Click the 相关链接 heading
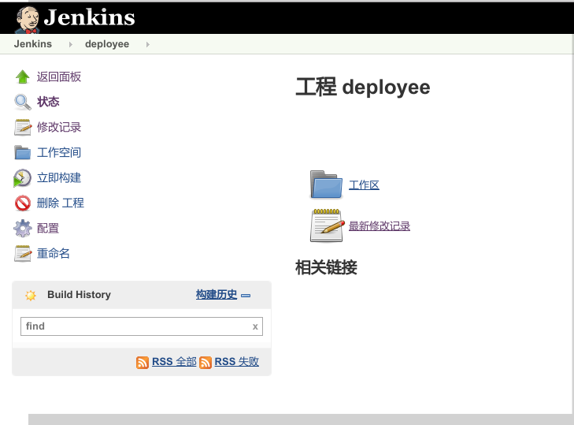The image size is (574, 425). [x=326, y=267]
